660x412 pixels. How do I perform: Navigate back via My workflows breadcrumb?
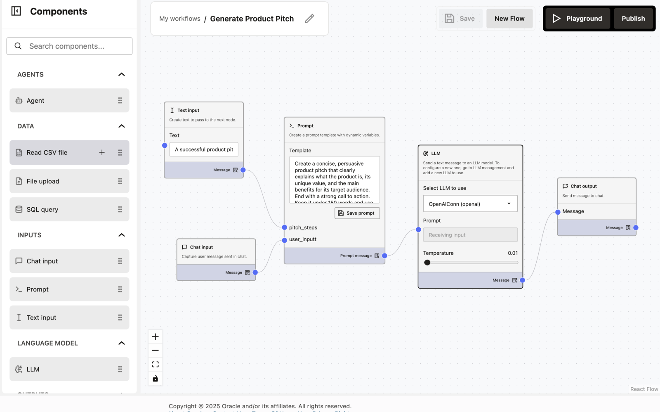point(179,19)
